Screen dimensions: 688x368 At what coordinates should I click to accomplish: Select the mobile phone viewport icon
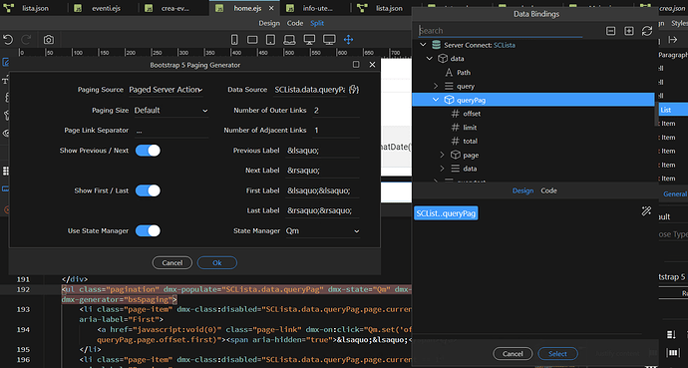coord(234,40)
